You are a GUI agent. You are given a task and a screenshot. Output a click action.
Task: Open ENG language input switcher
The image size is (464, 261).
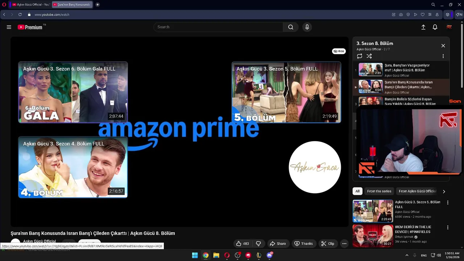click(x=424, y=255)
